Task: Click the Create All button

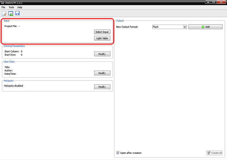Action: tap(215, 153)
